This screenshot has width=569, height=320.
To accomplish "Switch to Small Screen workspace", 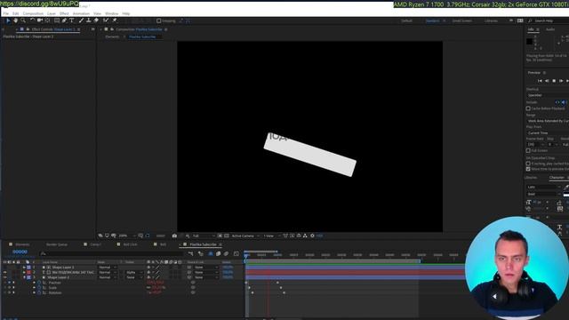I will [x=462, y=21].
